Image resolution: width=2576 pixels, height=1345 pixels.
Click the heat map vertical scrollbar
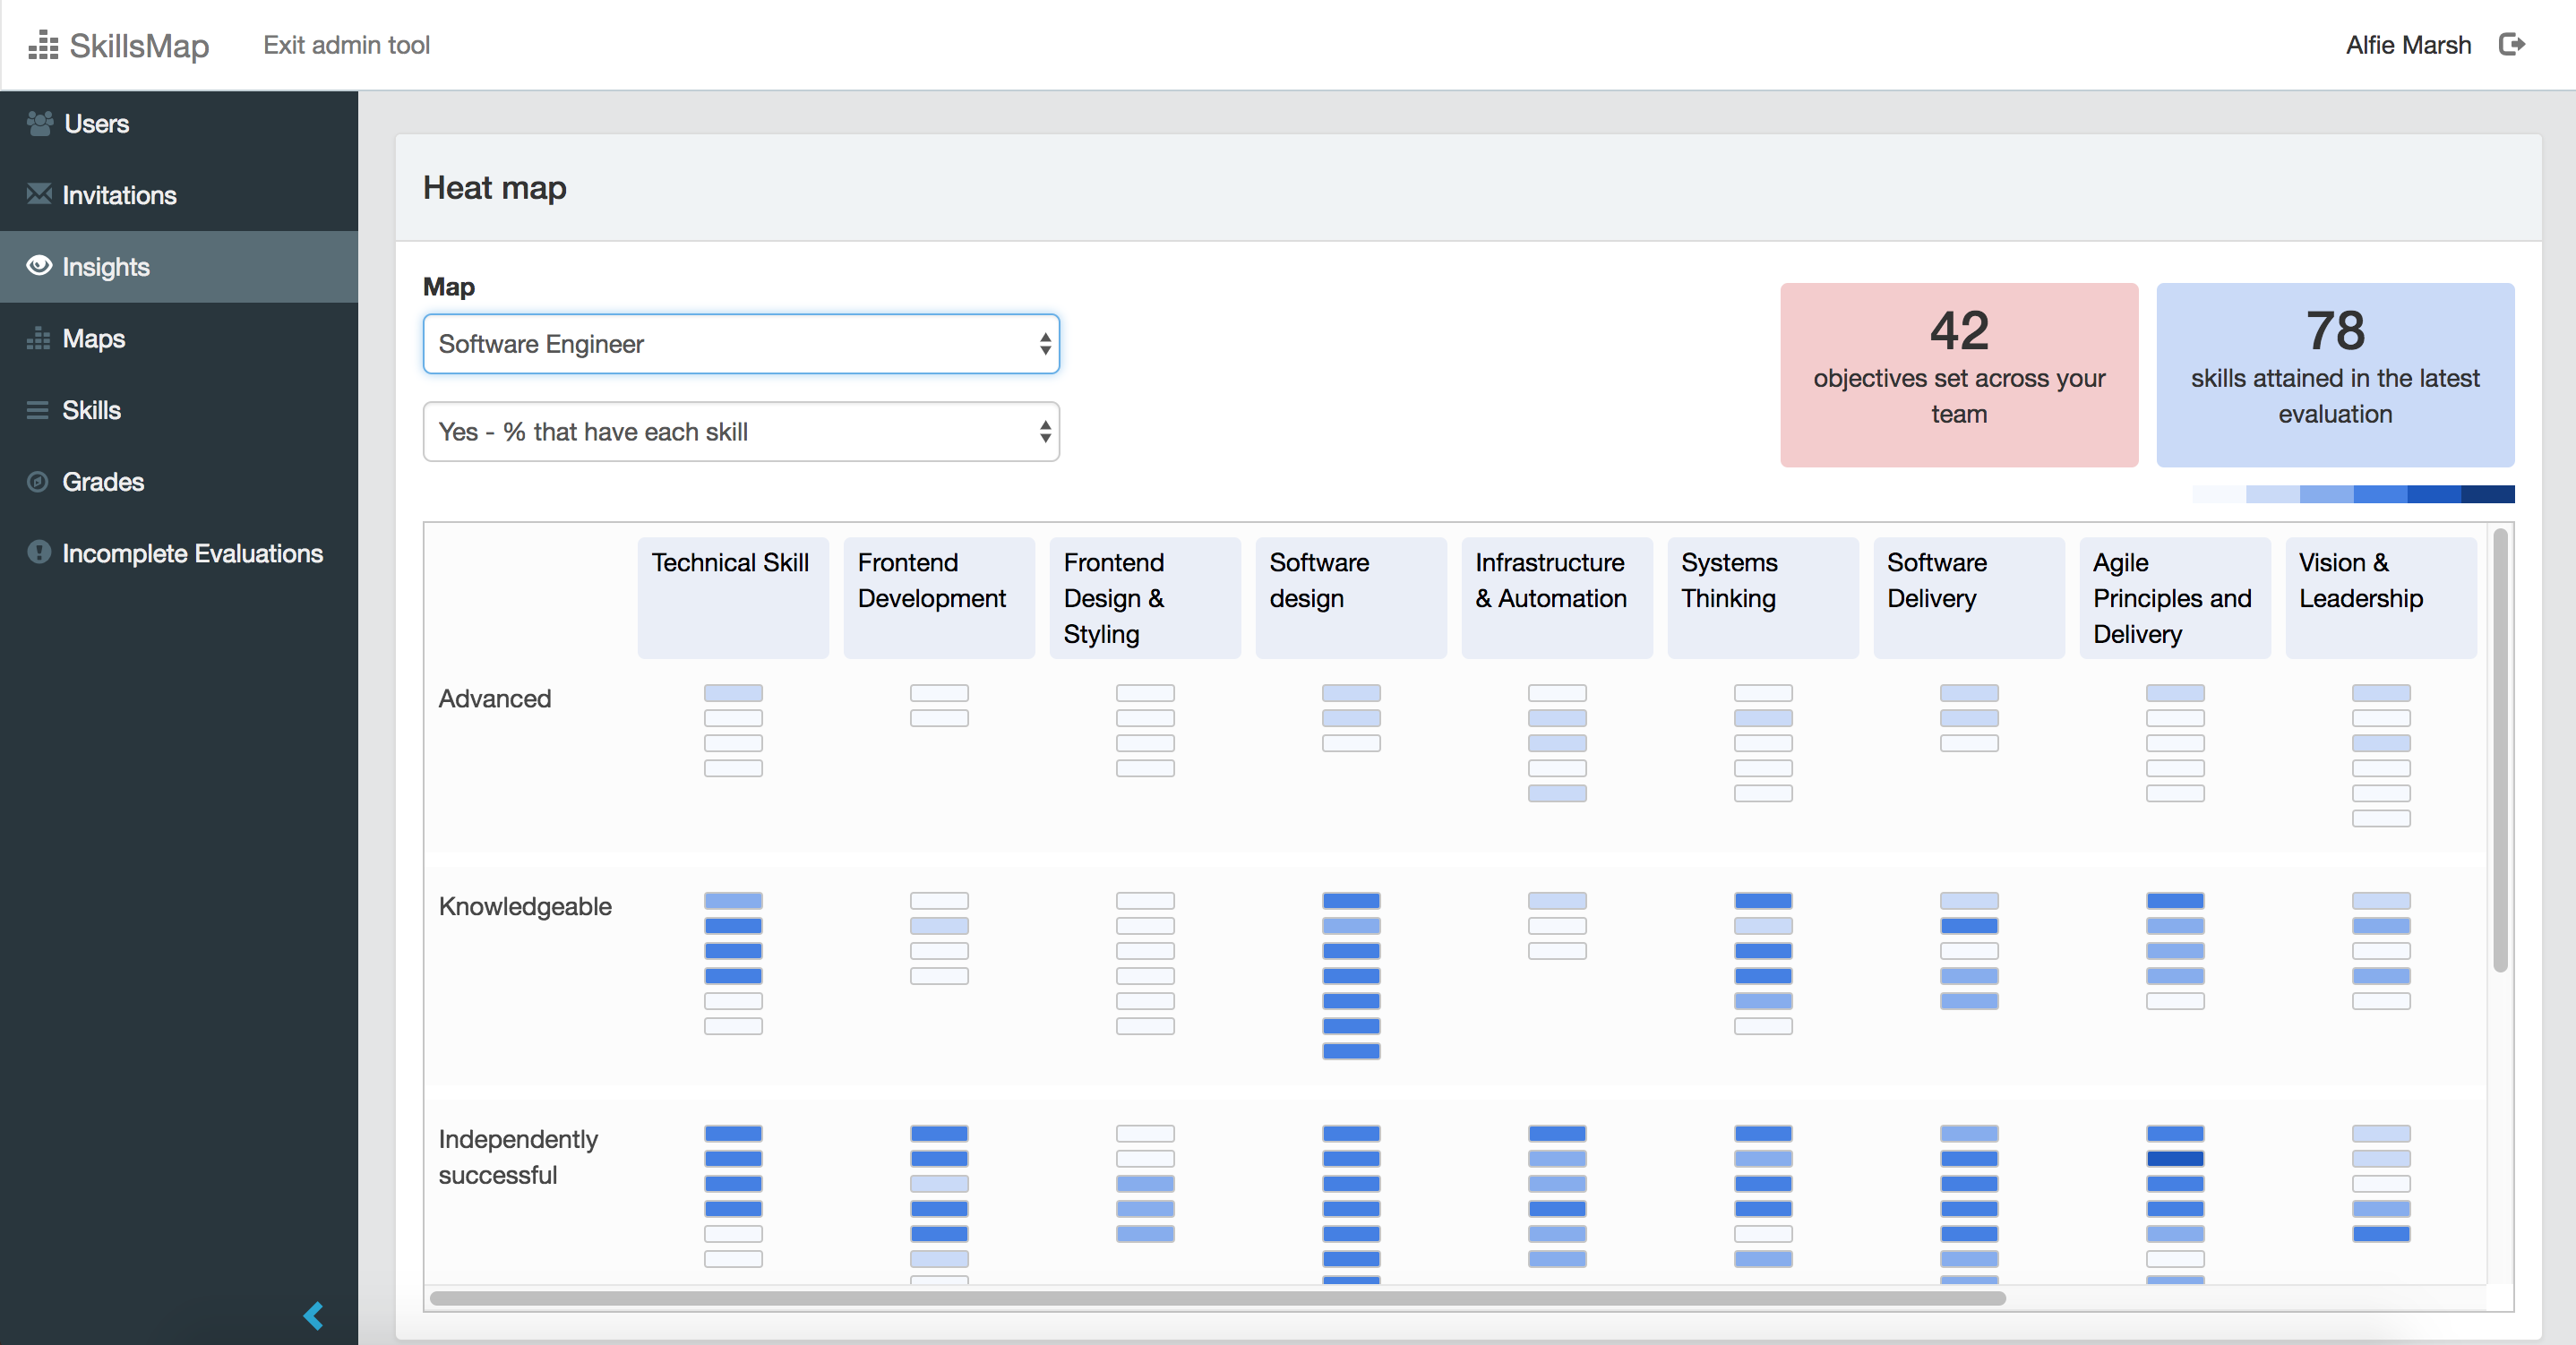pyautogui.click(x=2500, y=750)
